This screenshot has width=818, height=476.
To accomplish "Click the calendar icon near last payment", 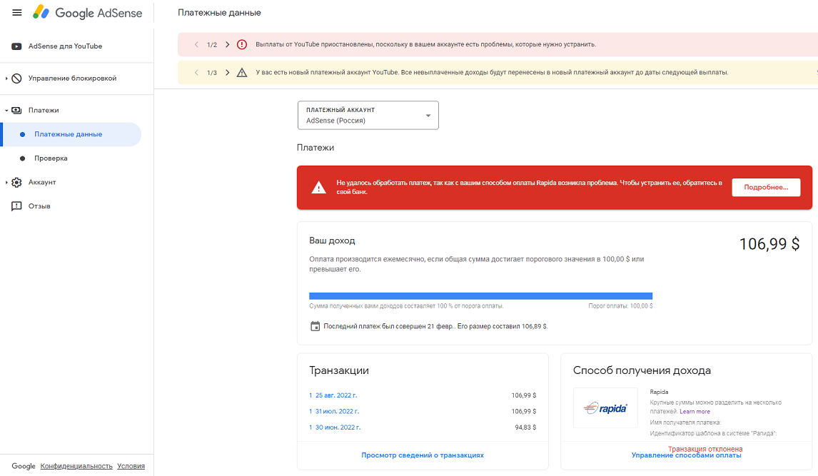I will point(315,326).
